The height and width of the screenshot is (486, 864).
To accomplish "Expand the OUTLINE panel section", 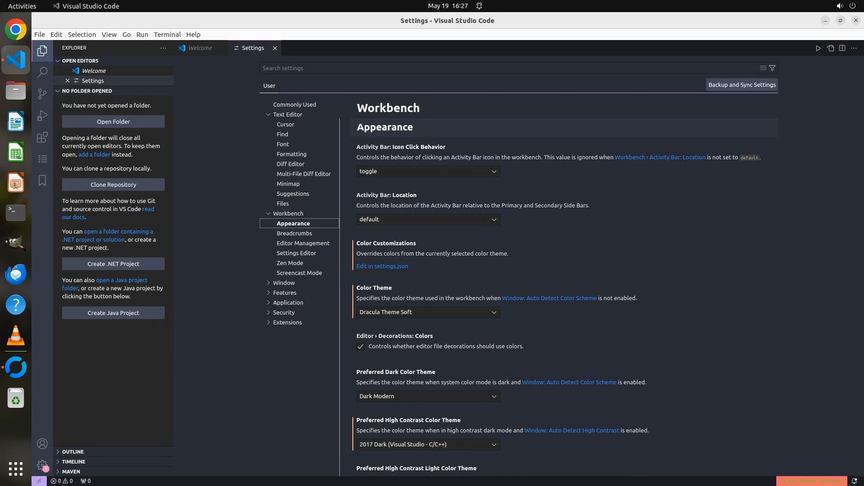I will (72, 452).
